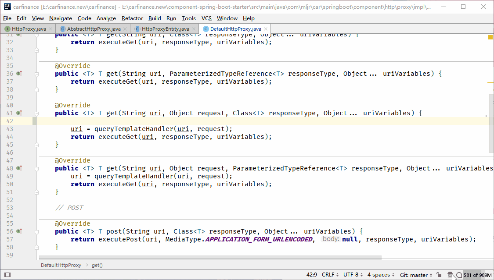
Task: Collapse the get method fold at line 41
Action: (x=37, y=113)
